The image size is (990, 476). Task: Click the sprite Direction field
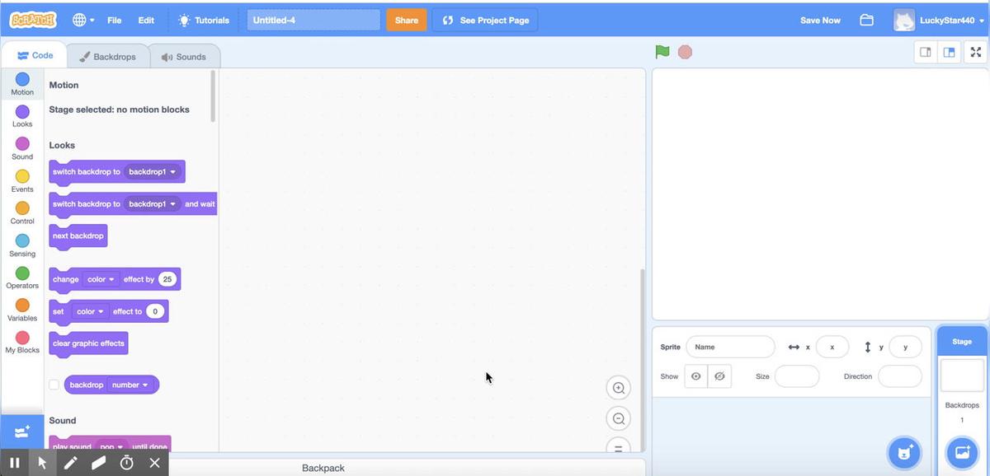tap(900, 376)
